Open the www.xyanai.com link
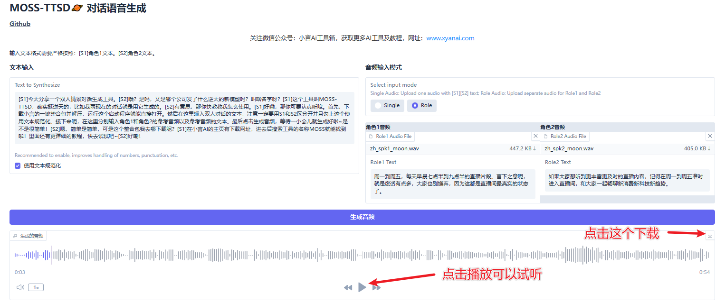The width and height of the screenshot is (725, 303). click(x=450, y=38)
